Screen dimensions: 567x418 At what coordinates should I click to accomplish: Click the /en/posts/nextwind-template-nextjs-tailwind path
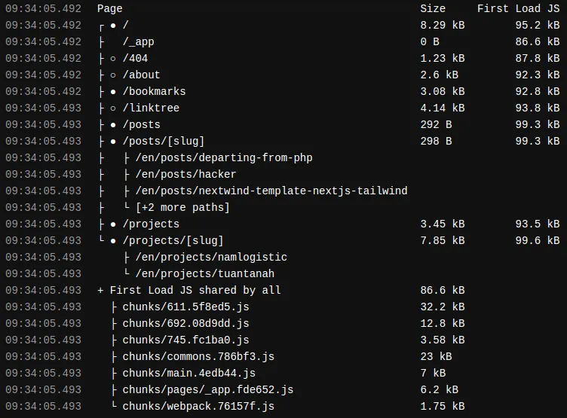coord(271,191)
